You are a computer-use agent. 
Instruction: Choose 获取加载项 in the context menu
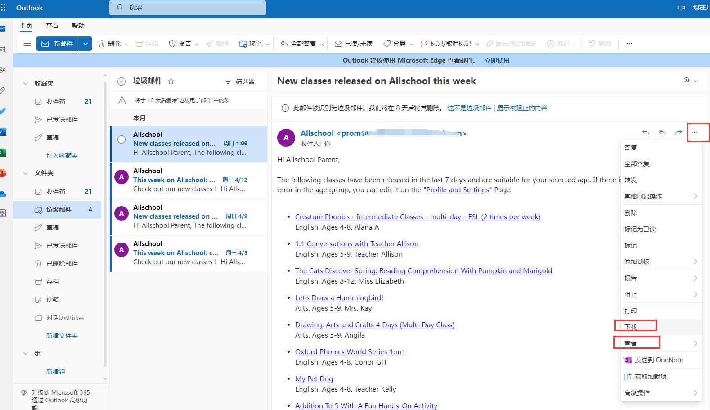(661, 377)
